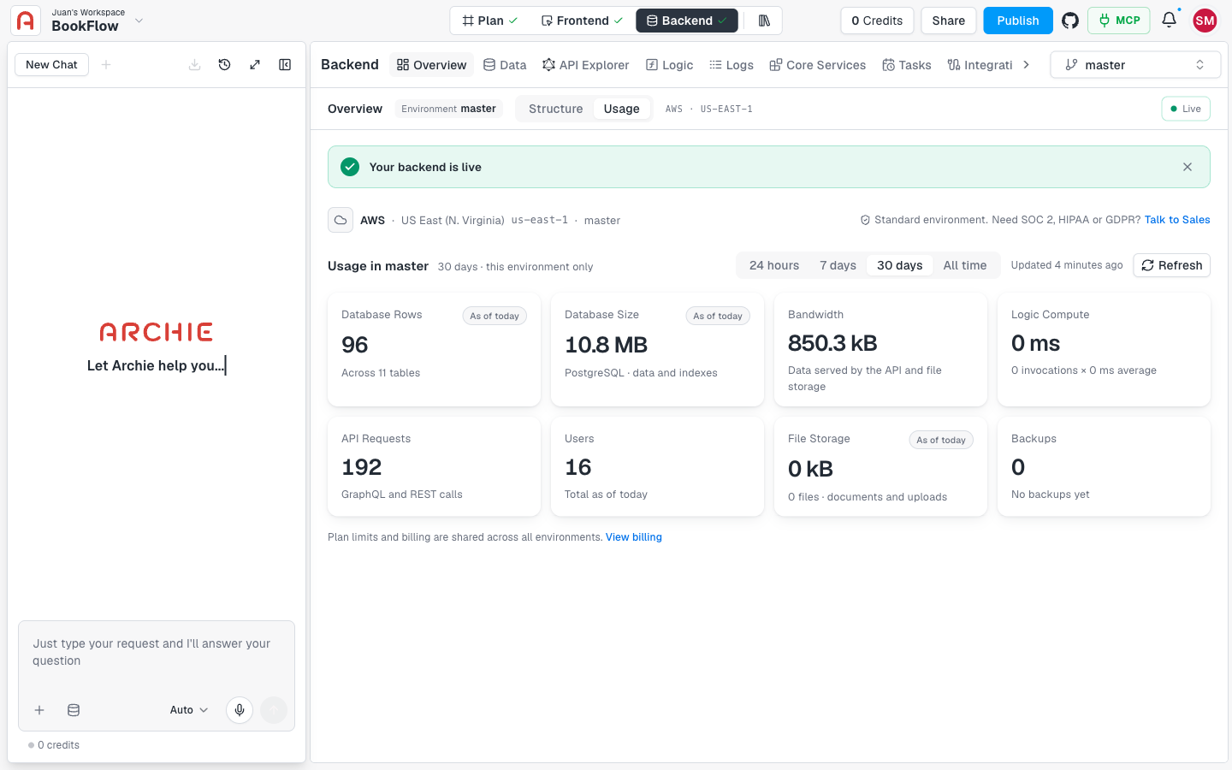Open the API Explorer tab
Screen dimensions: 1232x770
[x=585, y=65]
